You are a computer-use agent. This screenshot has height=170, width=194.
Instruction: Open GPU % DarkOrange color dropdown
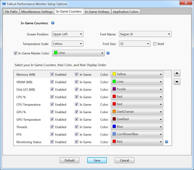click(x=137, y=112)
